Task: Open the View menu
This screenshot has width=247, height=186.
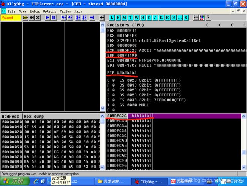Action: [22, 11]
